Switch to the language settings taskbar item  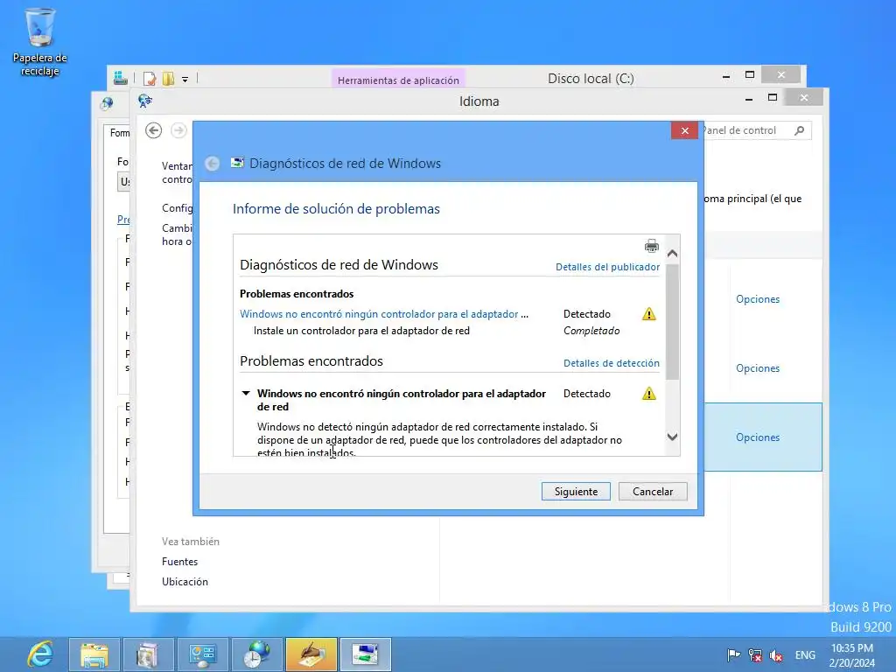tap(311, 654)
